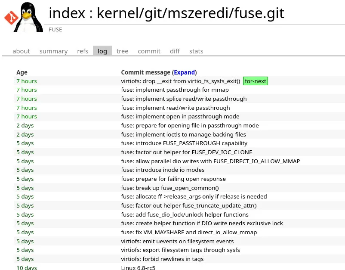Viewport: 345px width, 270px height.
Task: Open the index link in header
Action: coord(67,13)
